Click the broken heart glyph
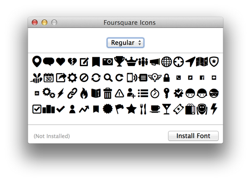251x182 pixels. 72,62
